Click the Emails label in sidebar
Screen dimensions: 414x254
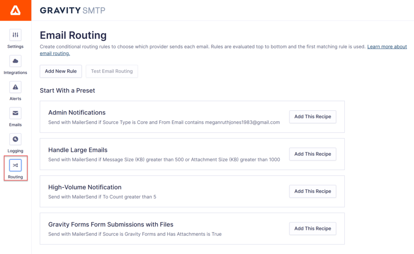15,125
